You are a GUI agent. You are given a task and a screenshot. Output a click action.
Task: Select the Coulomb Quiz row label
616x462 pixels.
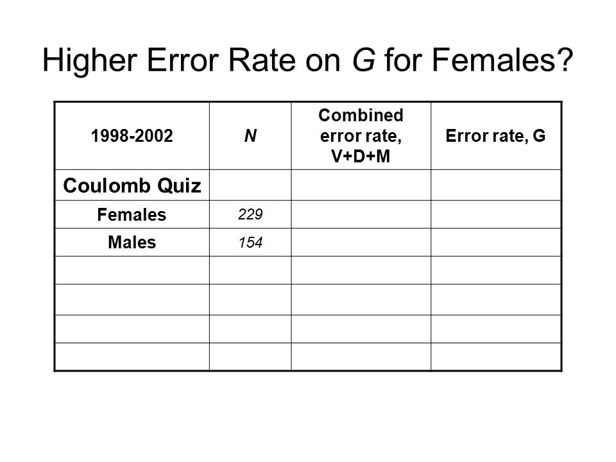[x=132, y=185]
